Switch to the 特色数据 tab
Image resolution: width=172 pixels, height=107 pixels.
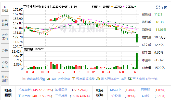(x=5, y=23)
